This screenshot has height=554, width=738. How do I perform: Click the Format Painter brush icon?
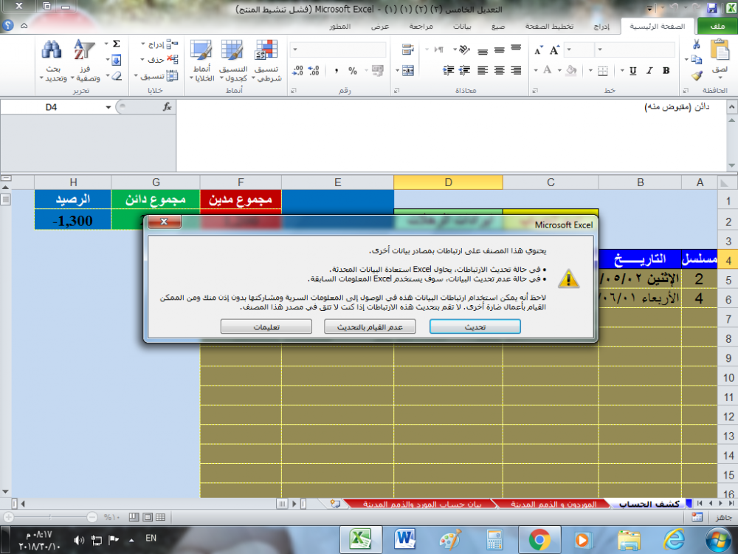pyautogui.click(x=697, y=75)
